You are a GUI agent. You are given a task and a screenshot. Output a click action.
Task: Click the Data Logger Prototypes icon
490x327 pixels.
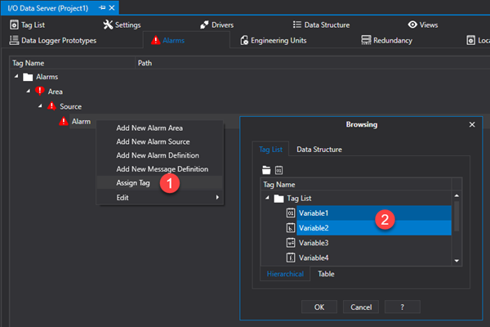point(14,40)
